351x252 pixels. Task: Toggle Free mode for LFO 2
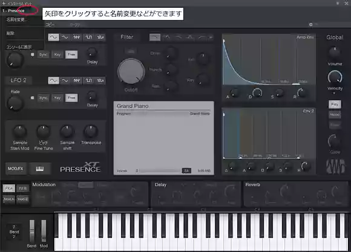pos(71,98)
